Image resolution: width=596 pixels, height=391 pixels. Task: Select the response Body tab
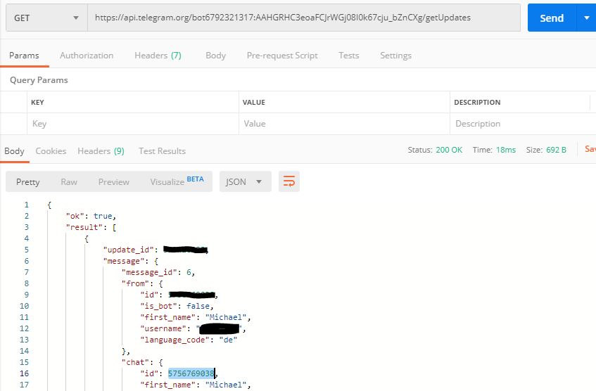[15, 151]
